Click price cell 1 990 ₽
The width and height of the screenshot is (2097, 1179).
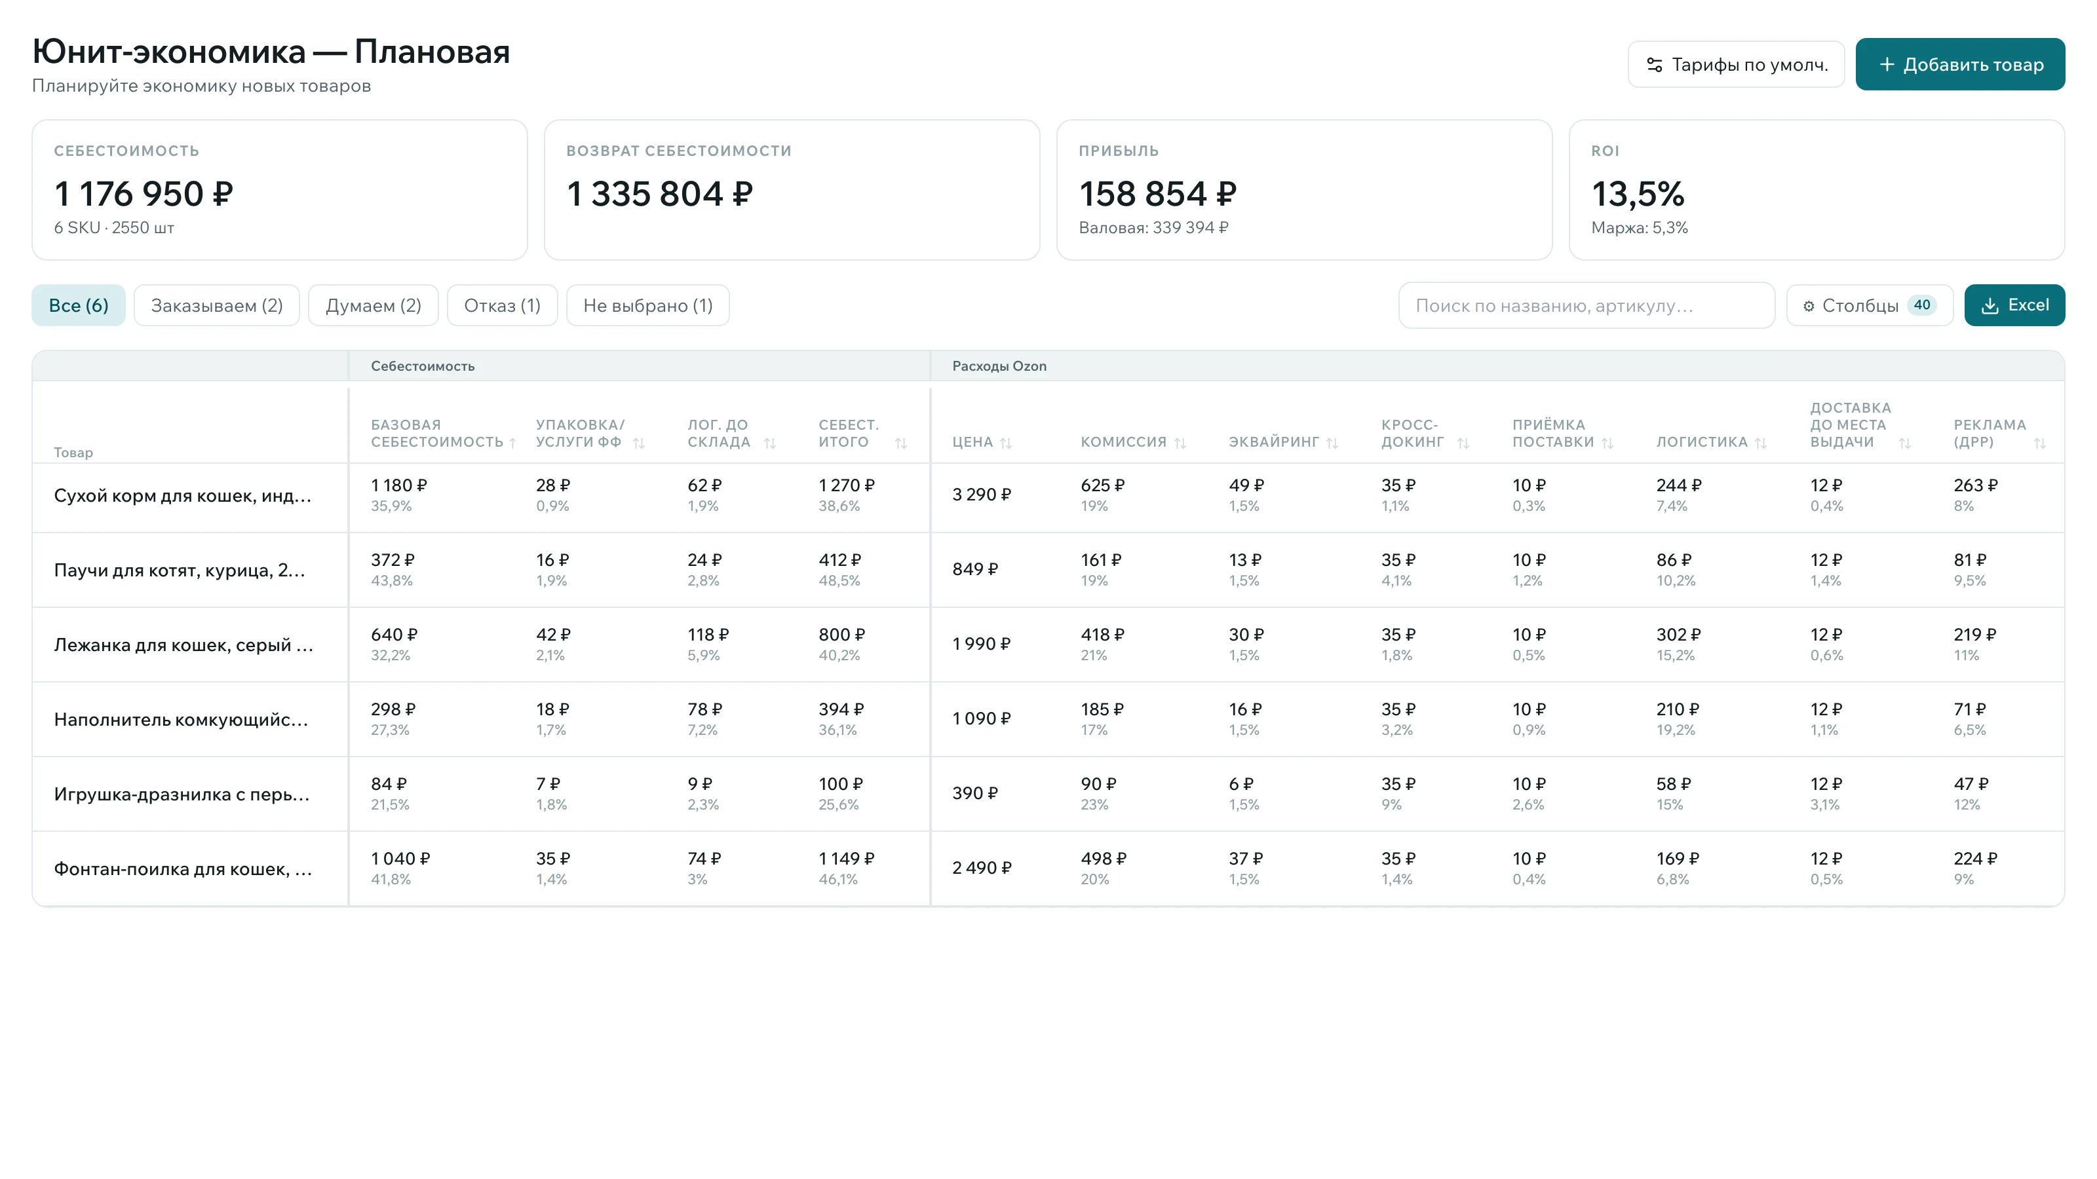point(982,645)
